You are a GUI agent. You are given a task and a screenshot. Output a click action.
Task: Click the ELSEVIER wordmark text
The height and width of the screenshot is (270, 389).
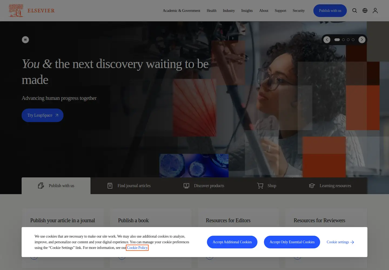41,11
